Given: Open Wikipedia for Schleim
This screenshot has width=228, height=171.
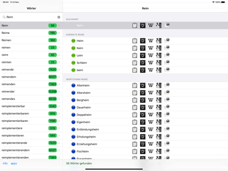Looking at the screenshot, I should click(x=151, y=63).
